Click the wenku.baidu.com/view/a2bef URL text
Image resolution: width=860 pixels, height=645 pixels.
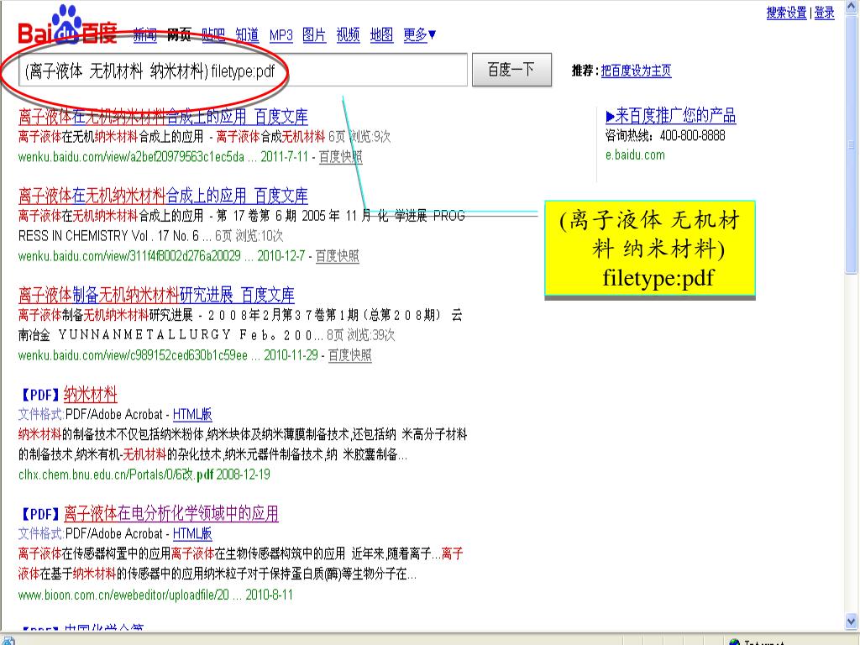click(131, 157)
